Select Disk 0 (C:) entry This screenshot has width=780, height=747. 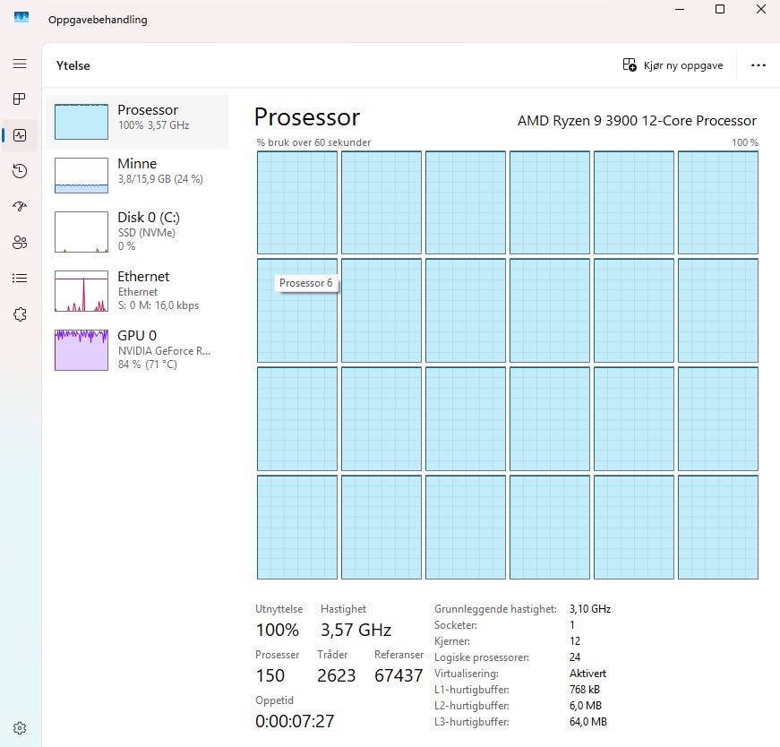pyautogui.click(x=137, y=231)
